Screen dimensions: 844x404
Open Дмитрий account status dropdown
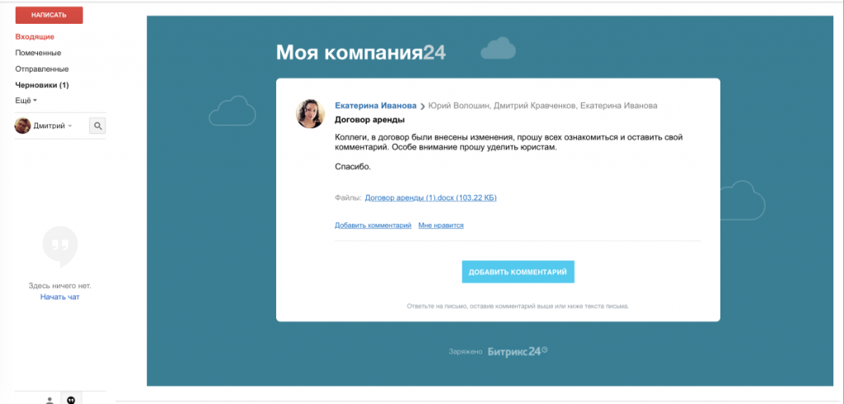53,126
